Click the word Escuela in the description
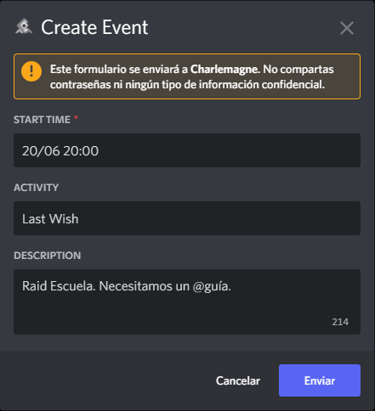This screenshot has height=411, width=375. pyautogui.click(x=73, y=286)
